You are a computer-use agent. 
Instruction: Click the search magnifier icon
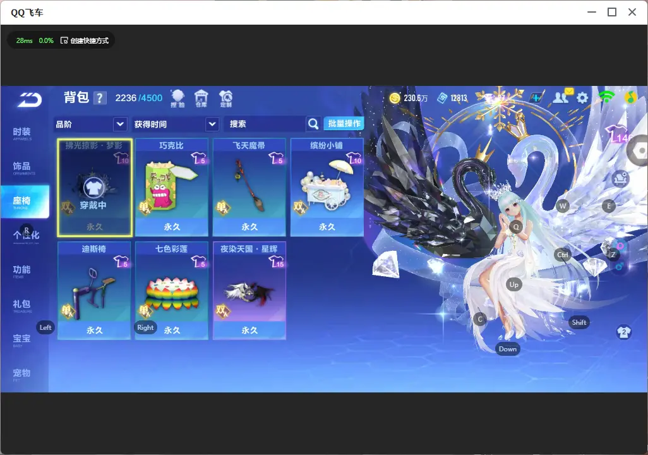(x=313, y=124)
